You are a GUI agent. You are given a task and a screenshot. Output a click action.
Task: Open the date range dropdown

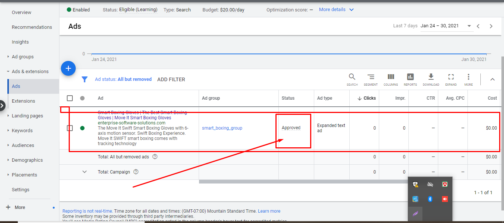[x=469, y=26]
